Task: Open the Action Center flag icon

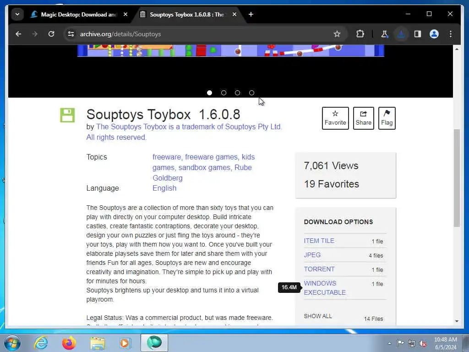Action: coord(400,343)
